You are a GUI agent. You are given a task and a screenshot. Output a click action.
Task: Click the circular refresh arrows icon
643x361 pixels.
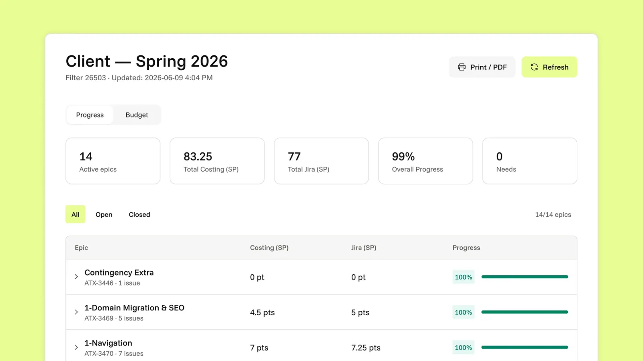pos(534,67)
